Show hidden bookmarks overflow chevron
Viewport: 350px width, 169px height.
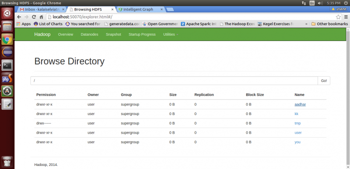coord(306,24)
